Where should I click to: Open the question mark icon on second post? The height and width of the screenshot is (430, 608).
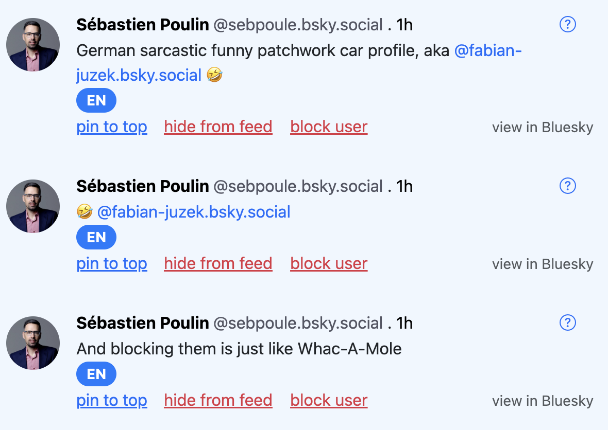(568, 186)
